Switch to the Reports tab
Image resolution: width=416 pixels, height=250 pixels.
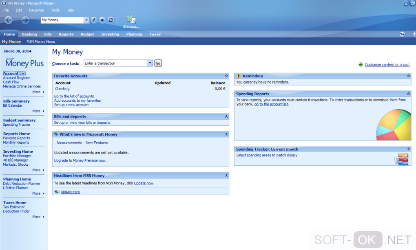[x=66, y=34]
